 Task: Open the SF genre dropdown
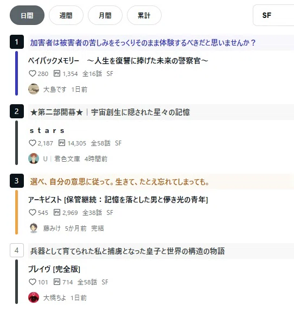273,15
